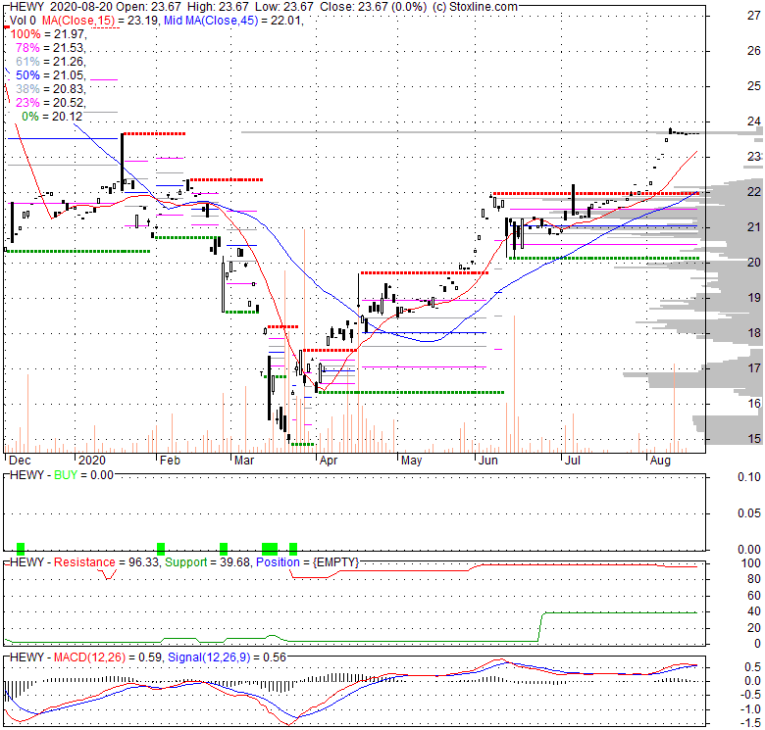This screenshot has width=765, height=730.
Task: Click the 80 label on resistance axis
Action: (754, 579)
